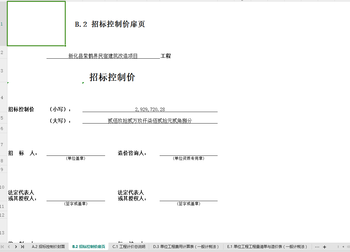Screen dimensions: 350x252
Task: Select row 4 via its row header
Action: (x=3, y=97)
